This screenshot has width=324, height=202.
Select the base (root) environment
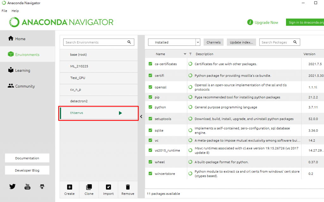click(99, 54)
